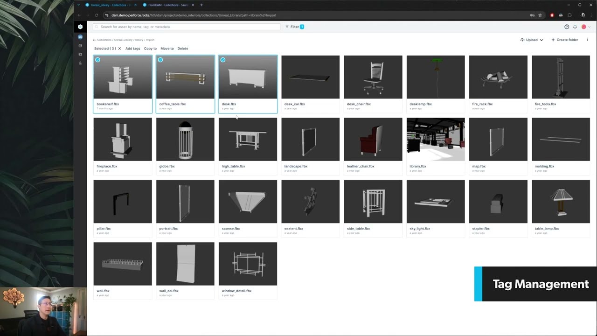Screen dimensions: 597x336
Task: Switch to the FromDAM Collections tab
Action: pos(168,5)
